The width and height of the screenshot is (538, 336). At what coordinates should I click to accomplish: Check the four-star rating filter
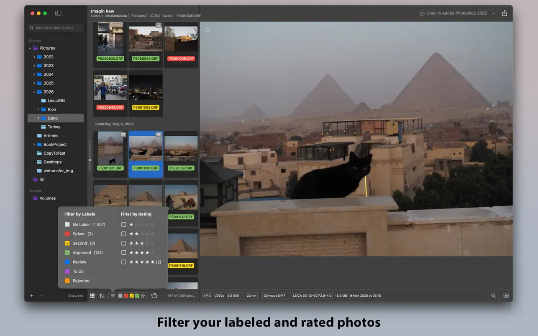coord(124,252)
